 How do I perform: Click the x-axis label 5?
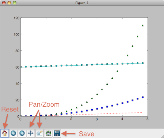tap(148, 119)
